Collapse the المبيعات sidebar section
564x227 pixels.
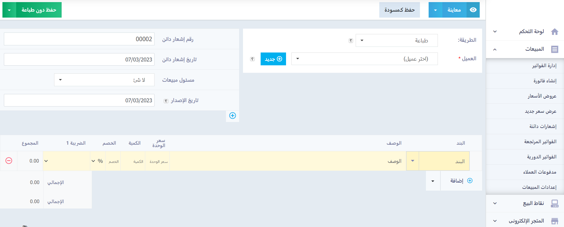495,49
